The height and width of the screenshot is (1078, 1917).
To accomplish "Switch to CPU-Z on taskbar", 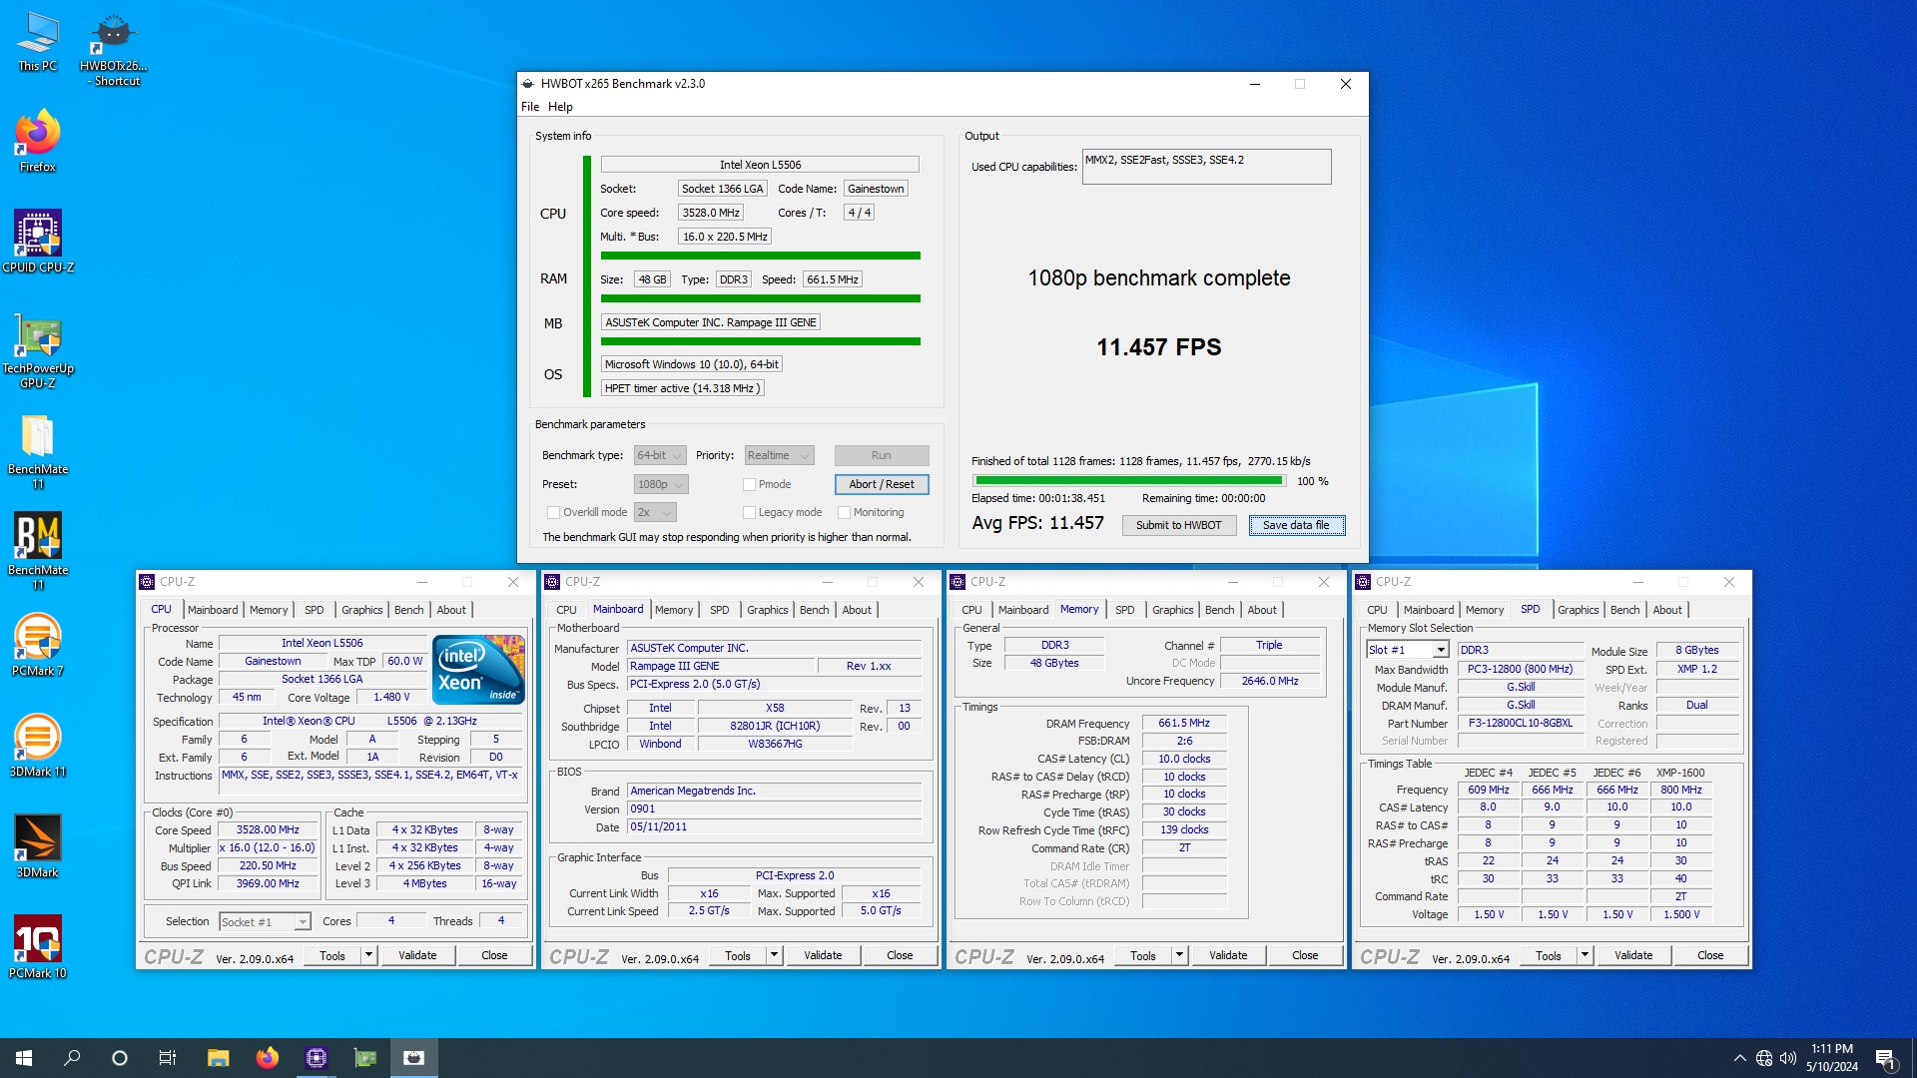I will (317, 1058).
